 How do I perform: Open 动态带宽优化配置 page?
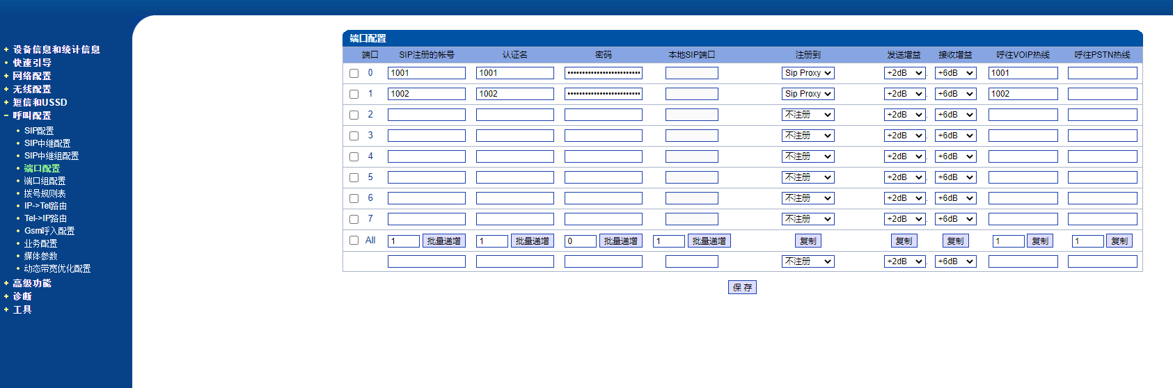click(x=58, y=268)
